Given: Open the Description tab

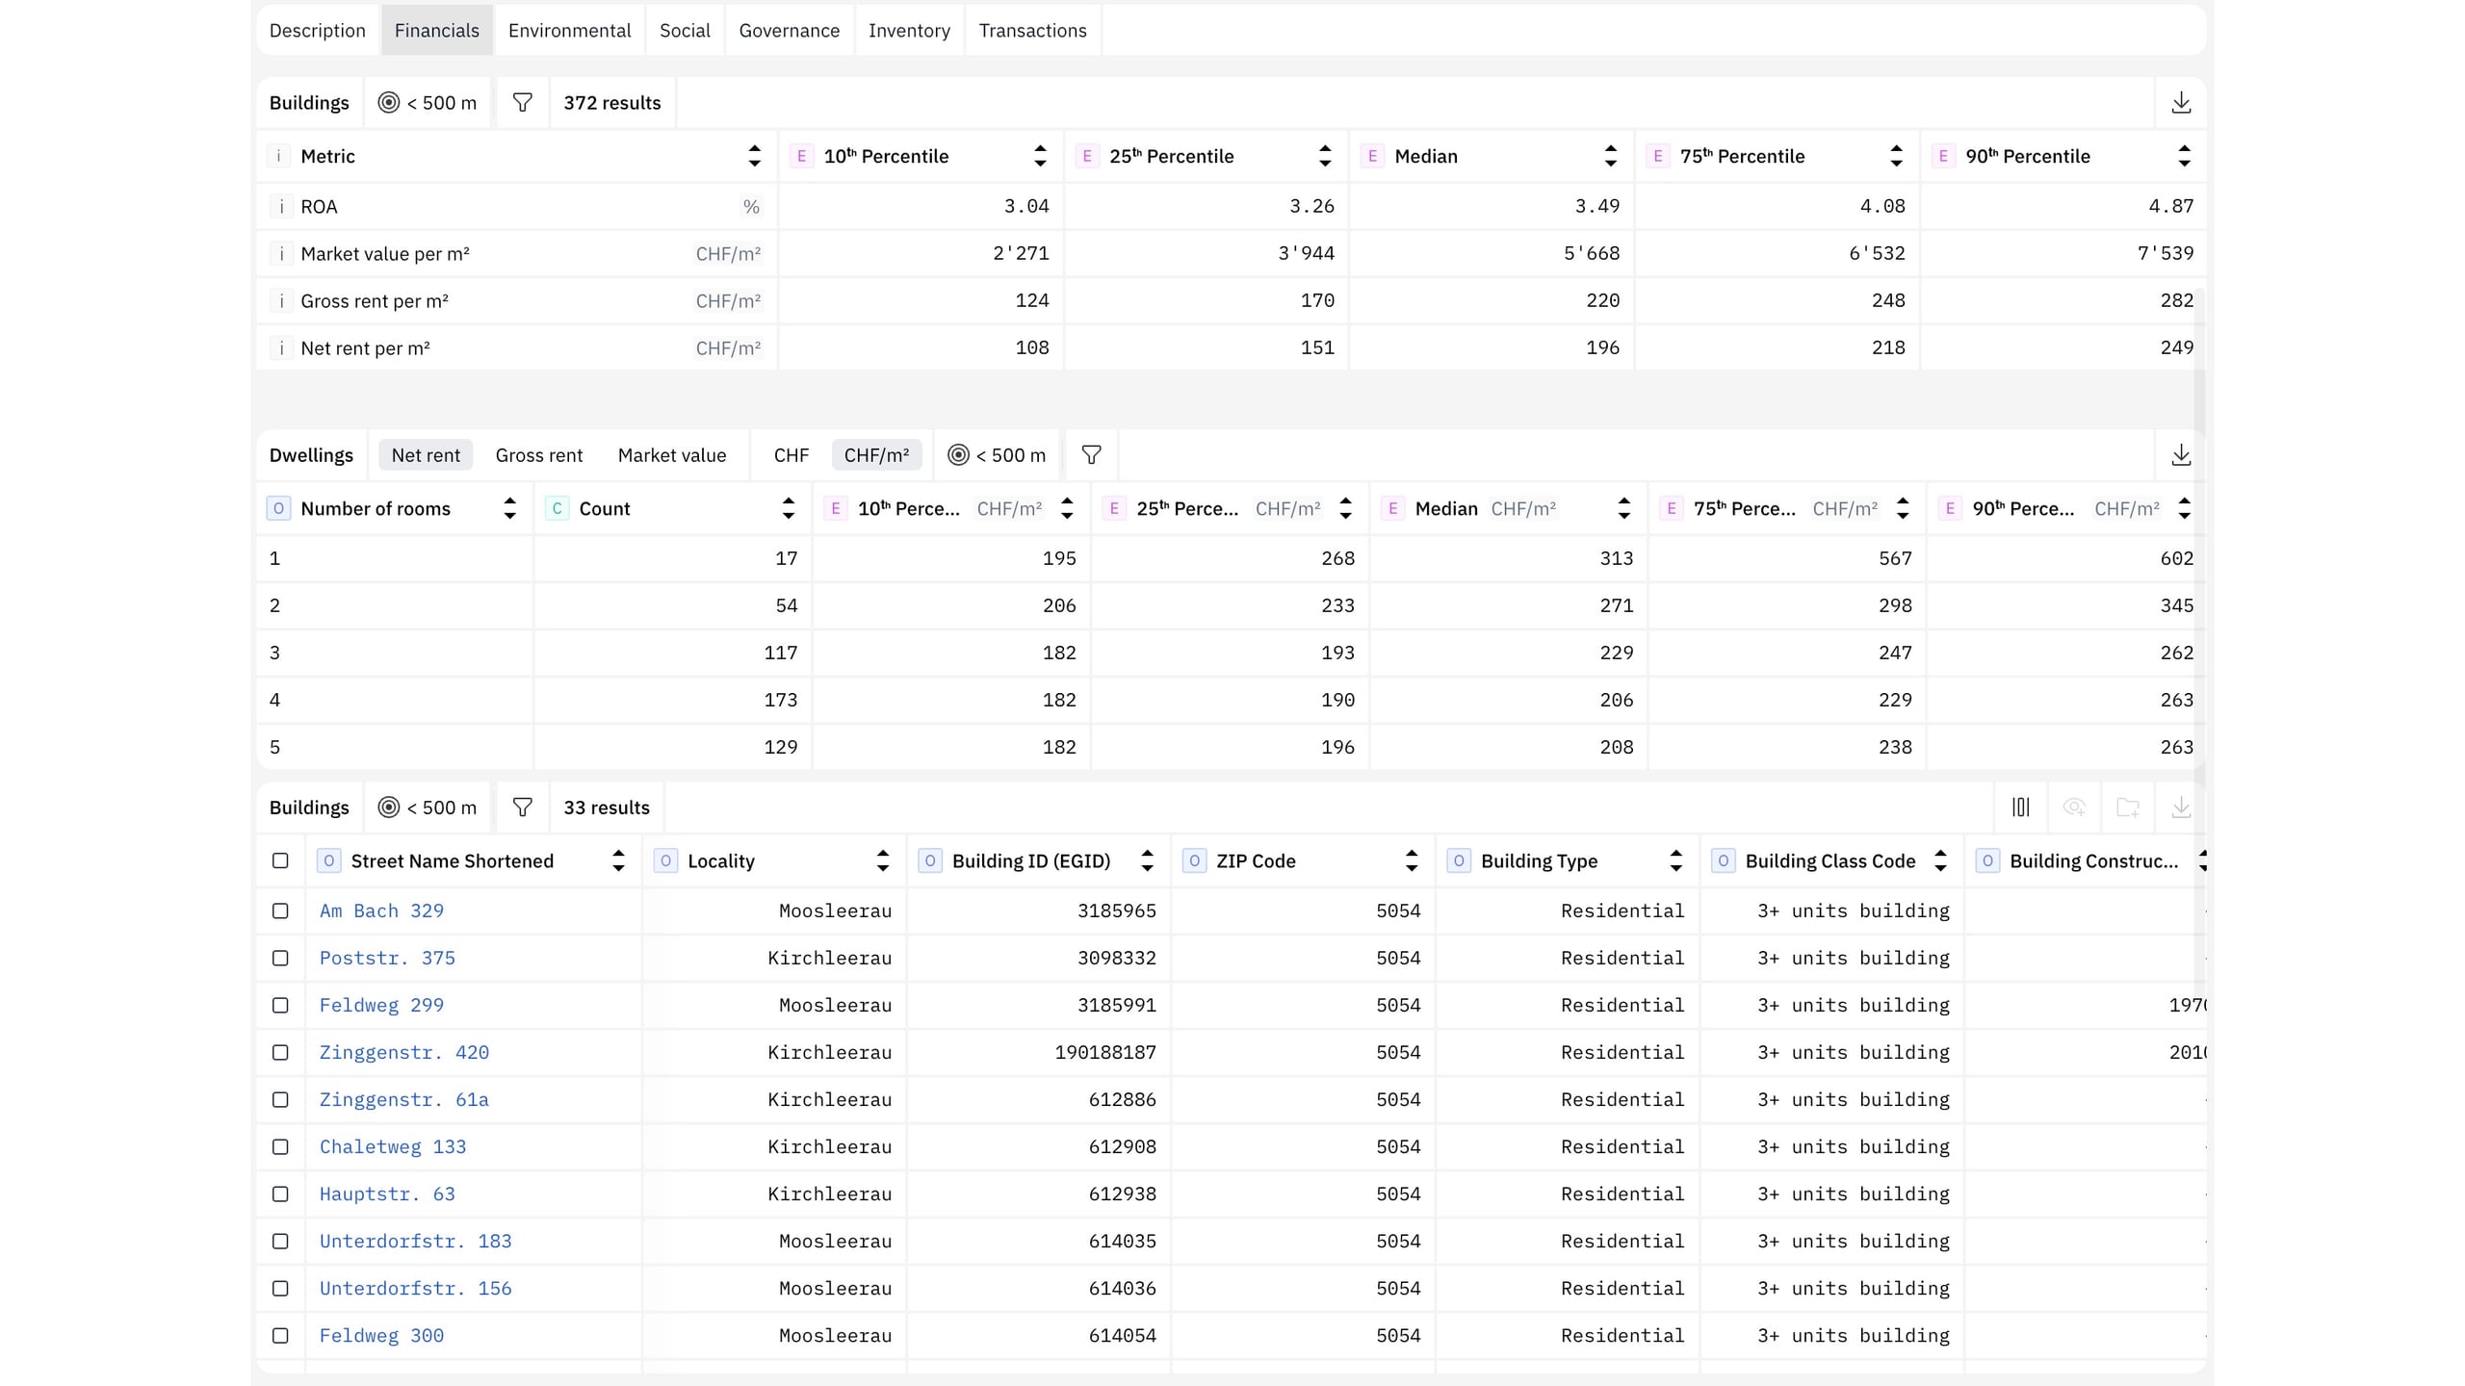Looking at the screenshot, I should point(317,30).
